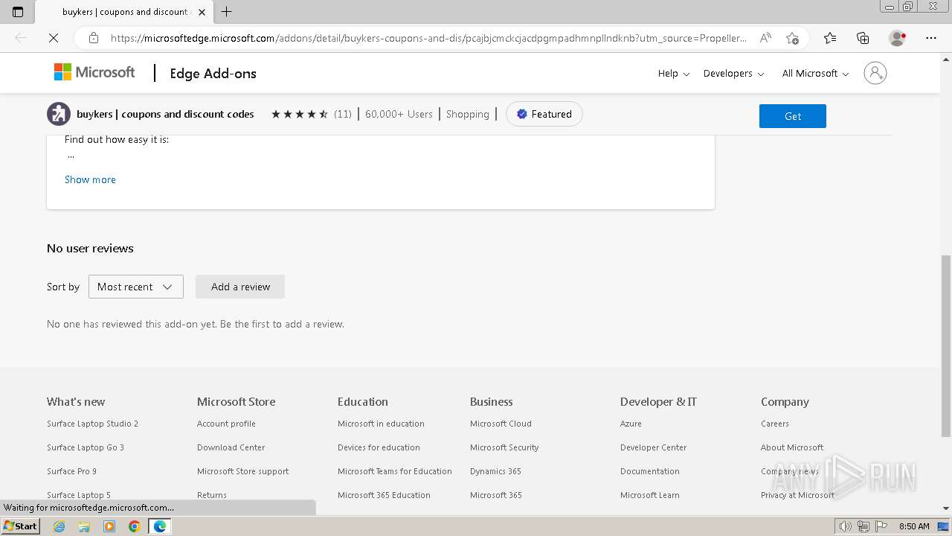Screen dimensions: 952x536
Task: Open the Settings and more ellipsis menu
Action: tap(931, 38)
